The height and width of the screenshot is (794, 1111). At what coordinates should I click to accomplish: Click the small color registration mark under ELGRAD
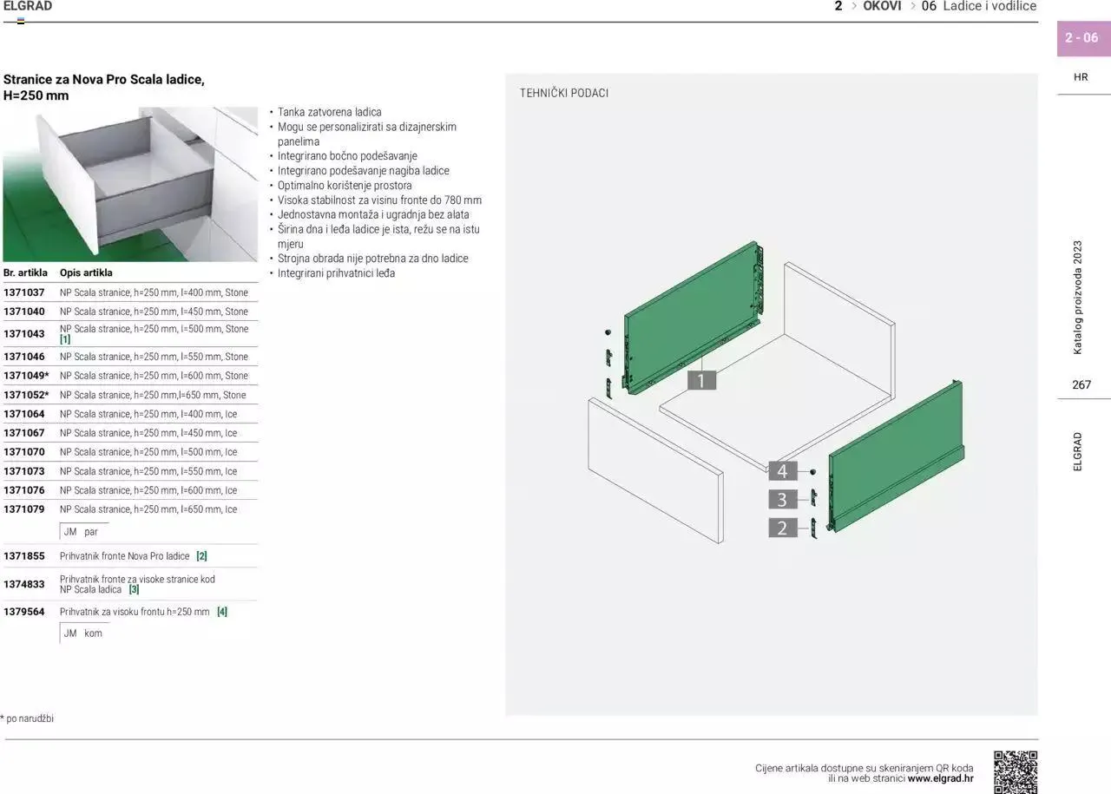pyautogui.click(x=20, y=18)
